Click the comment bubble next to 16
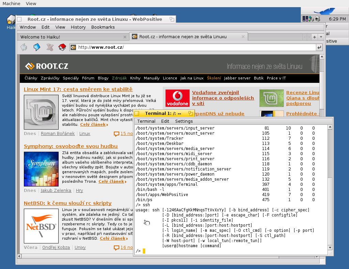Screen dimensions: 349x269 coord(117,248)
